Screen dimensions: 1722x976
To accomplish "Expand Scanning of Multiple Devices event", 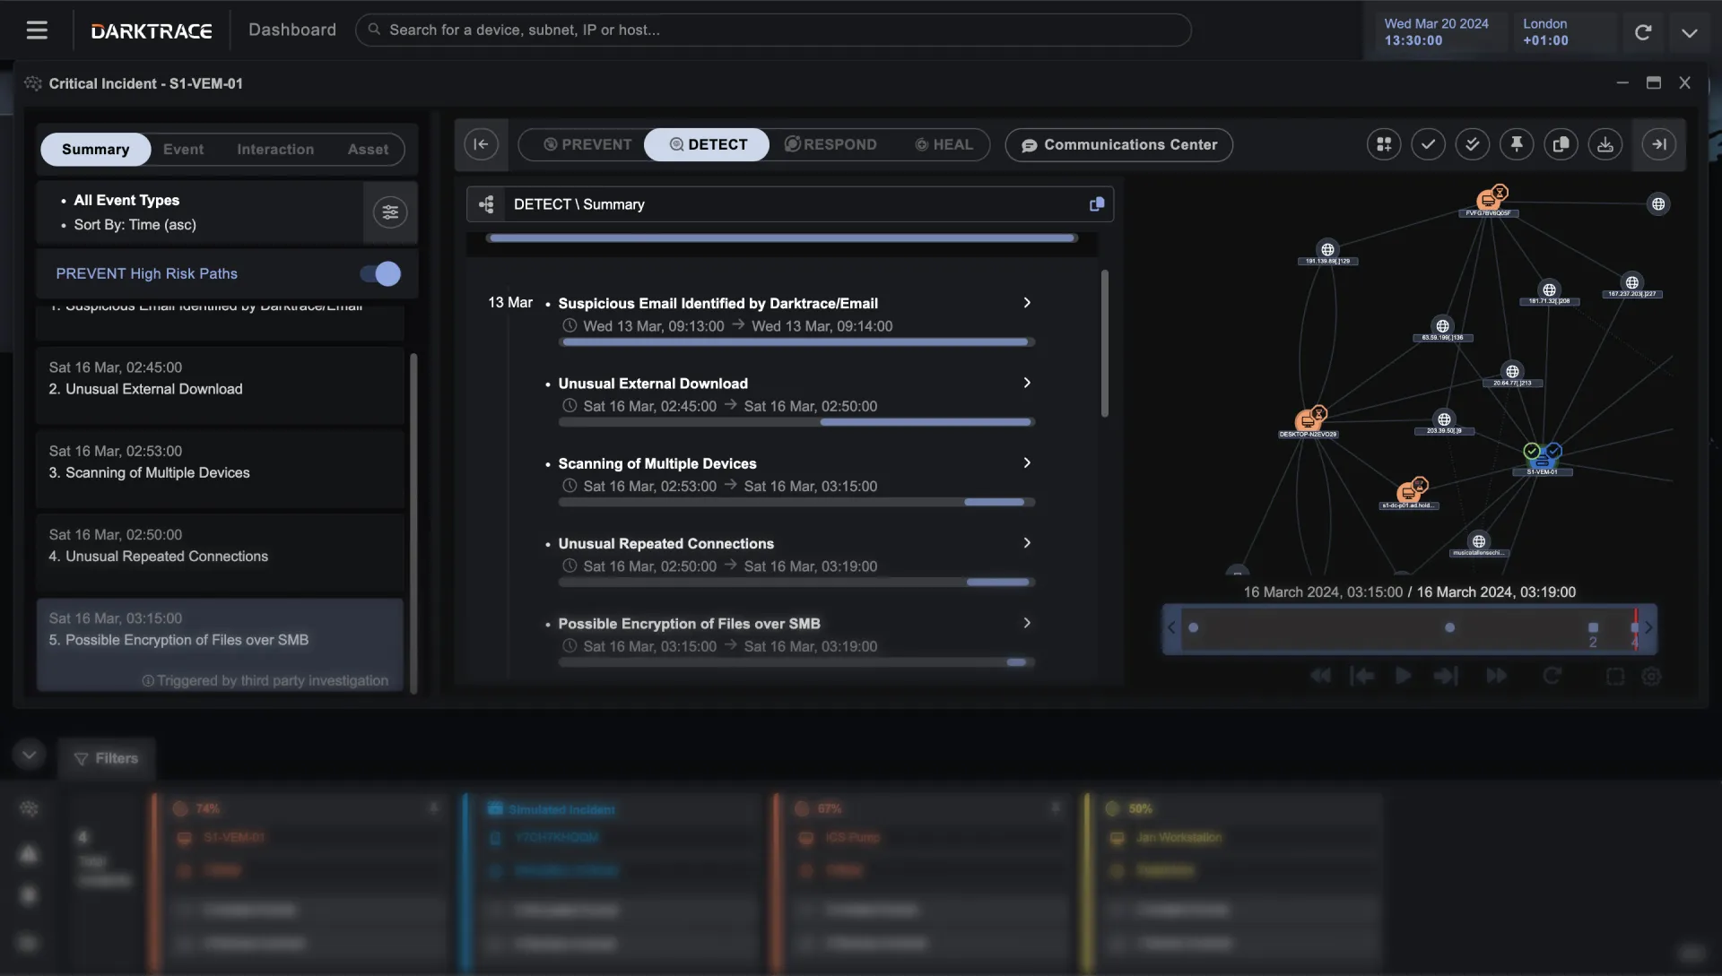I will [x=1027, y=463].
